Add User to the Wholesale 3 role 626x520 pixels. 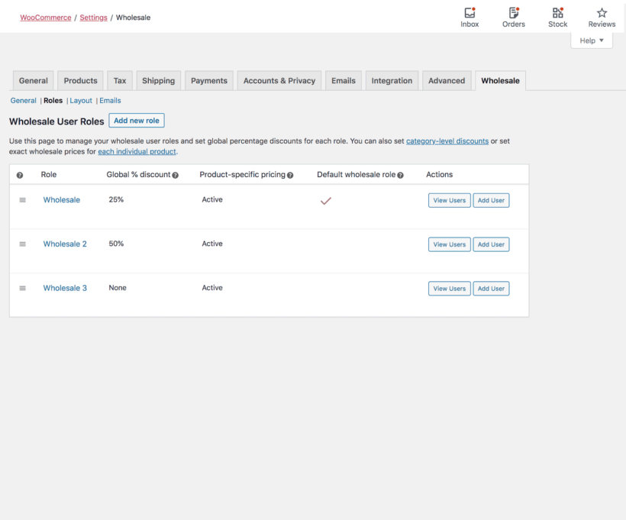coord(491,288)
